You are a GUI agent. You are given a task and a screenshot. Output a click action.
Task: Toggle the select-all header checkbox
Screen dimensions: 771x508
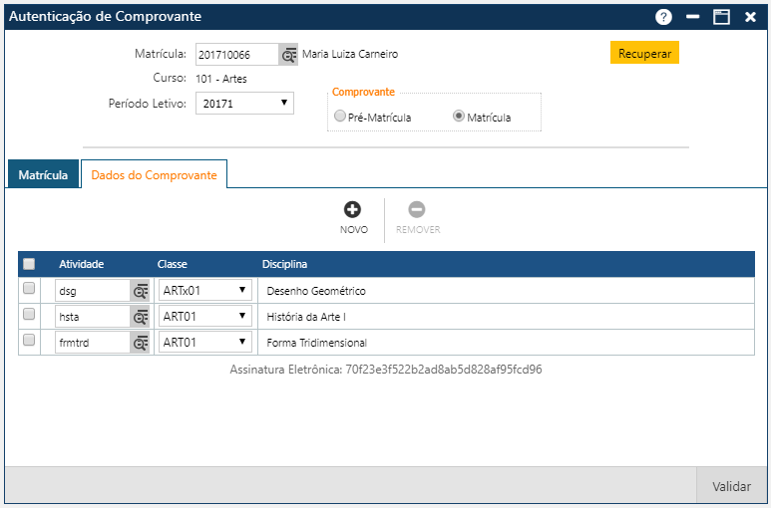click(x=29, y=264)
